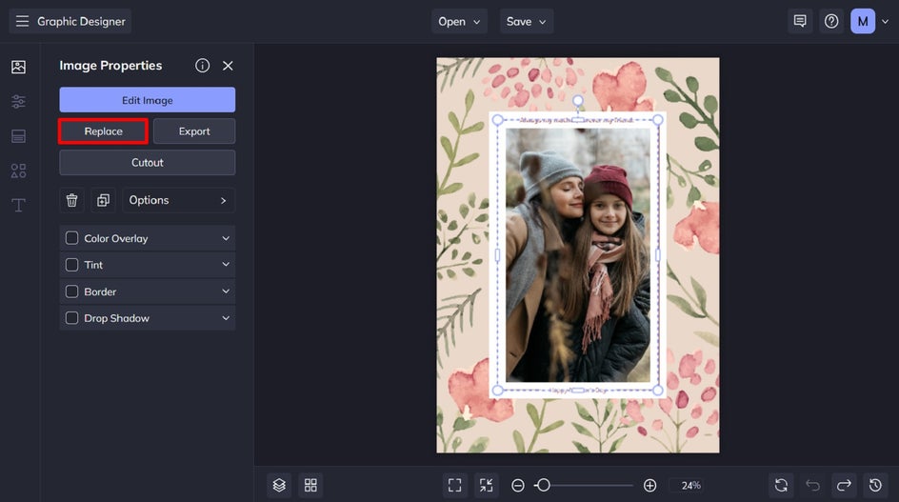Toggle the Drop Shadow checkbox

(x=71, y=318)
